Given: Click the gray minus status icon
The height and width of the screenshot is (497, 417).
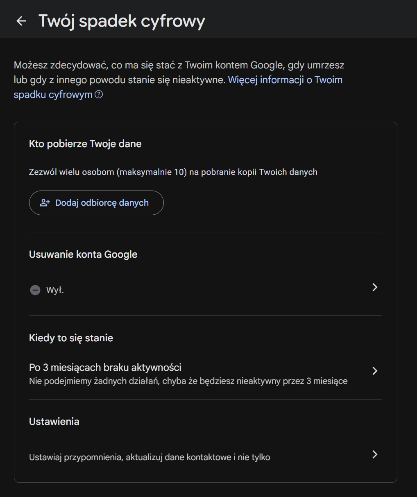Looking at the screenshot, I should [35, 290].
